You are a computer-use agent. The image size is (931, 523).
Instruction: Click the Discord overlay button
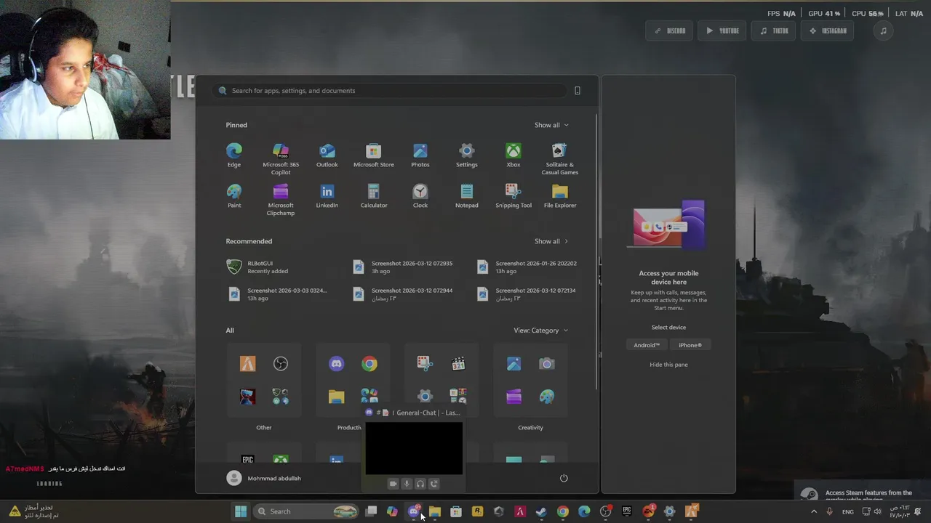pyautogui.click(x=670, y=31)
